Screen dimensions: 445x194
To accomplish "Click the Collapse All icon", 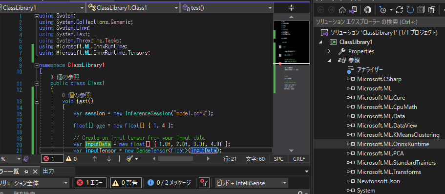I will point(421,10).
